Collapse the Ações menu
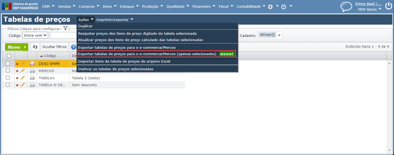 86,20
